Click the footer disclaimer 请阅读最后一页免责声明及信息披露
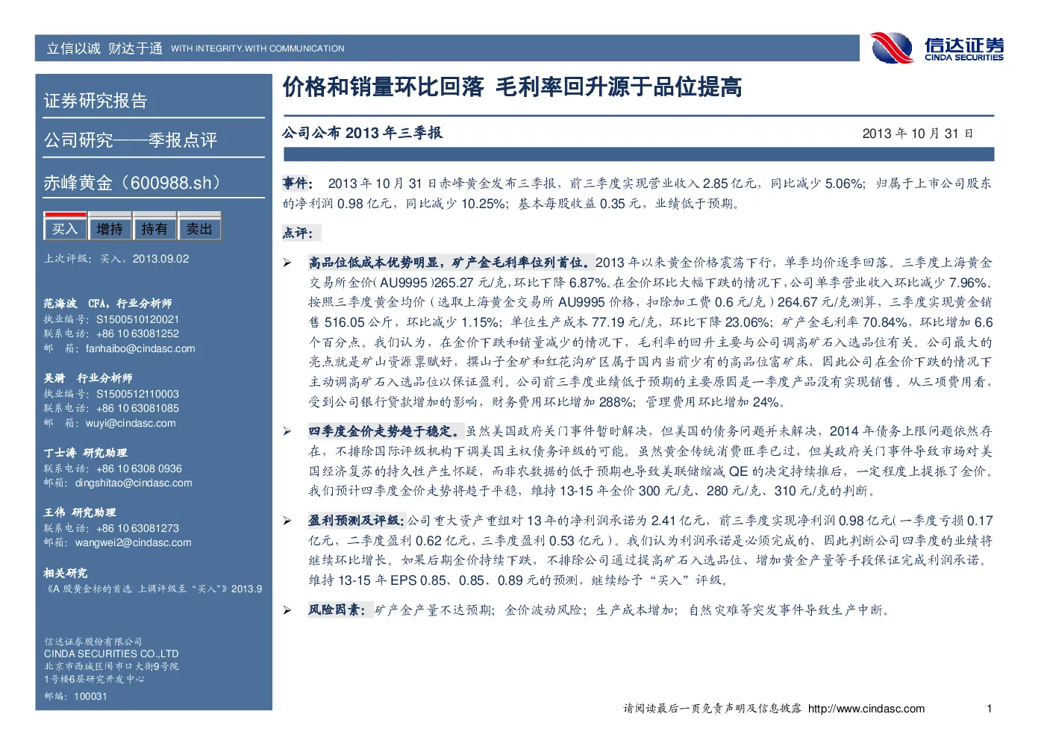Image resolution: width=1047 pixels, height=740 pixels. click(x=713, y=709)
